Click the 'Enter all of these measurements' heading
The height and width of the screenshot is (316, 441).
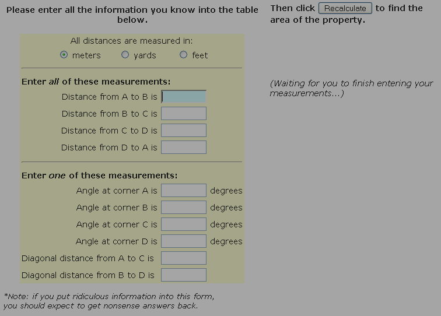tap(96, 82)
